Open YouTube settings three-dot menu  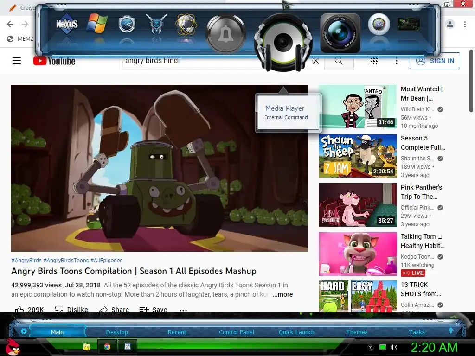click(396, 61)
